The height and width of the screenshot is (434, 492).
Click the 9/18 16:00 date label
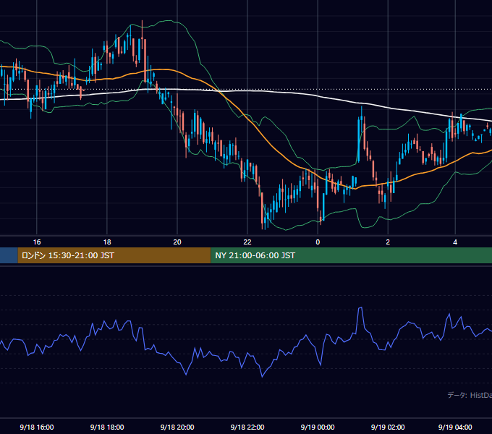pos(37,427)
